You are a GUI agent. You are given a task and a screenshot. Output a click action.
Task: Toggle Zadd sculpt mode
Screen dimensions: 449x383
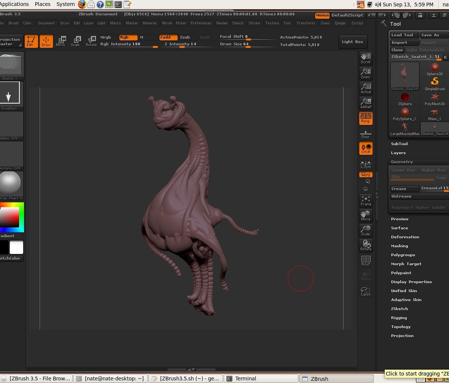pyautogui.click(x=168, y=37)
